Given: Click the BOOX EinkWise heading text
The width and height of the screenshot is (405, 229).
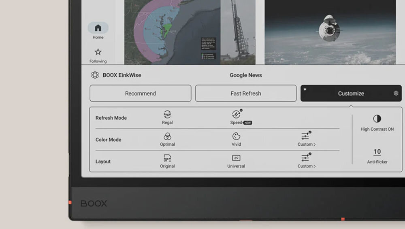Looking at the screenshot, I should 122,75.
